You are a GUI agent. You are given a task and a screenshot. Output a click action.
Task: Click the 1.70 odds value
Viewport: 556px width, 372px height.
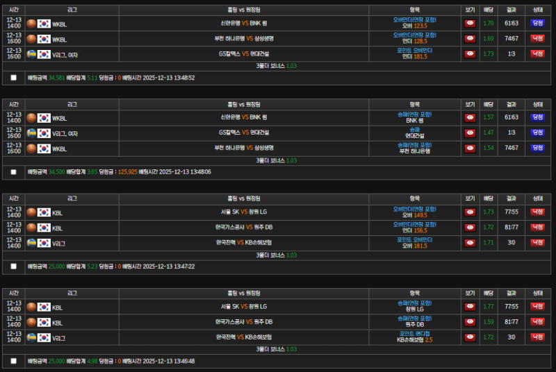(489, 23)
